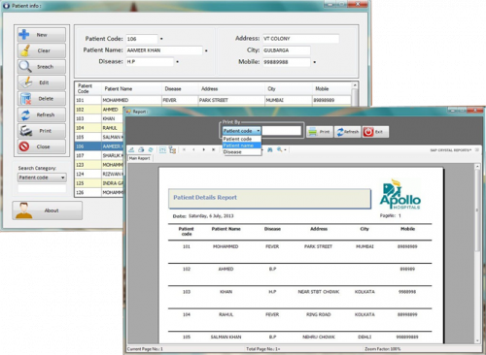Click the Delete button with the trash icon
486x355 pixels.
(42, 99)
